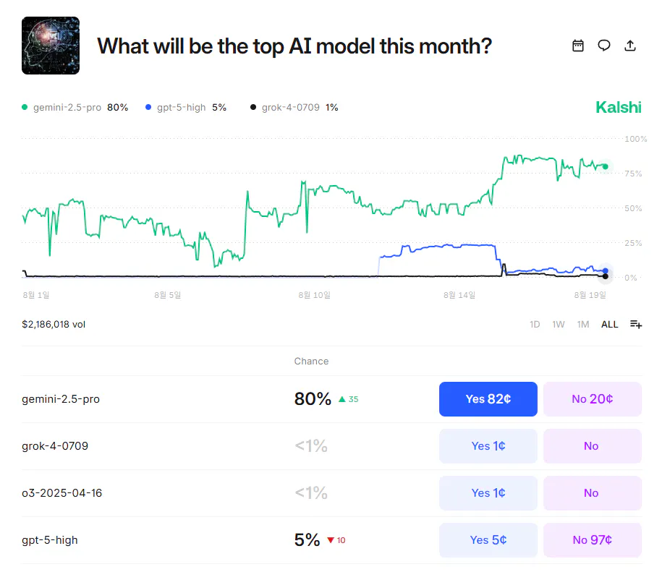The image size is (662, 572).
Task: Open the market thumbnail image
Action: click(51, 46)
